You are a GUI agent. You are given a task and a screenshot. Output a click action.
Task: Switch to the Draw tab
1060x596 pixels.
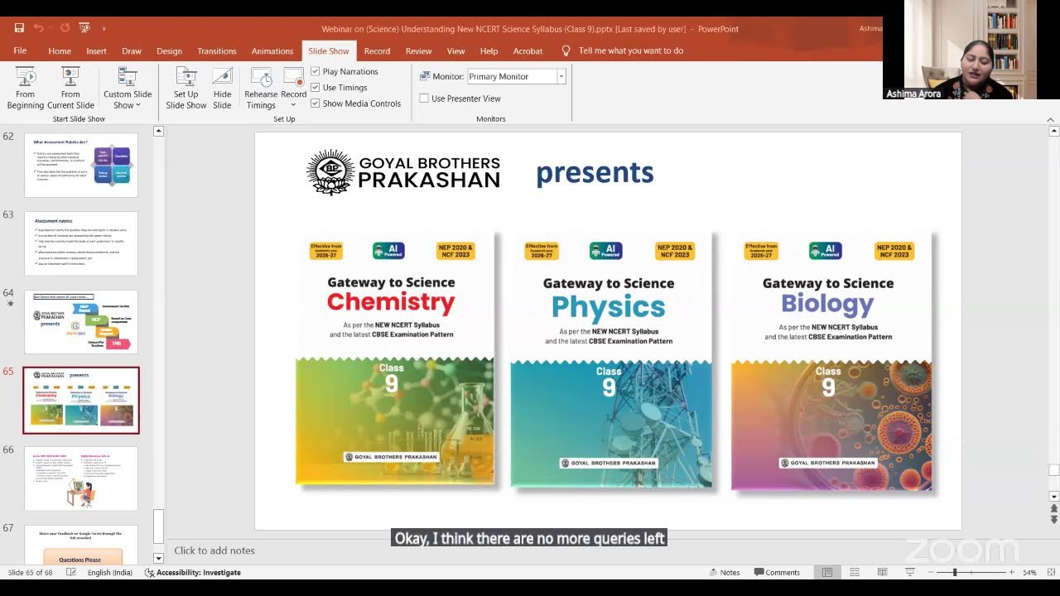coord(132,50)
